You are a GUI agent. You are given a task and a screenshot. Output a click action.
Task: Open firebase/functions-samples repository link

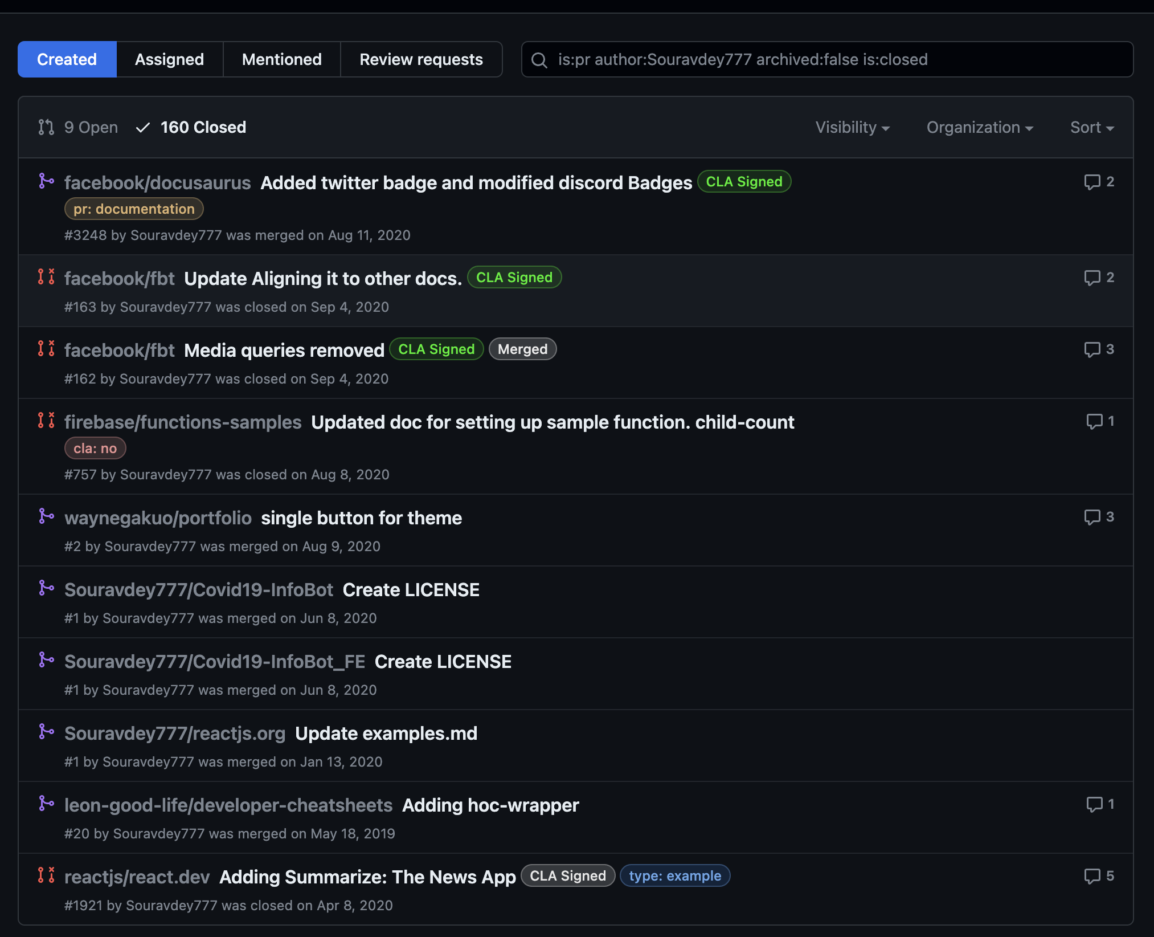tap(183, 422)
